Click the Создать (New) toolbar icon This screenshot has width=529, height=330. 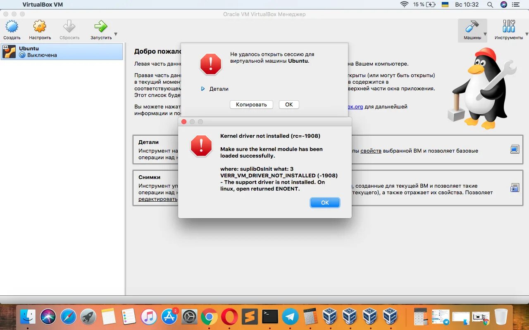point(12,27)
